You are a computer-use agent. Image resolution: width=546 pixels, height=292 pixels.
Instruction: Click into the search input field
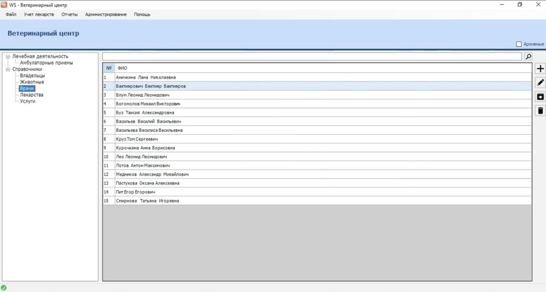click(312, 56)
